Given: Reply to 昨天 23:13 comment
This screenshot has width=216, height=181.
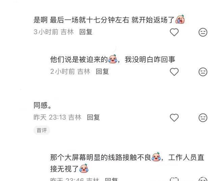Looking at the screenshot, I should 93,117.
